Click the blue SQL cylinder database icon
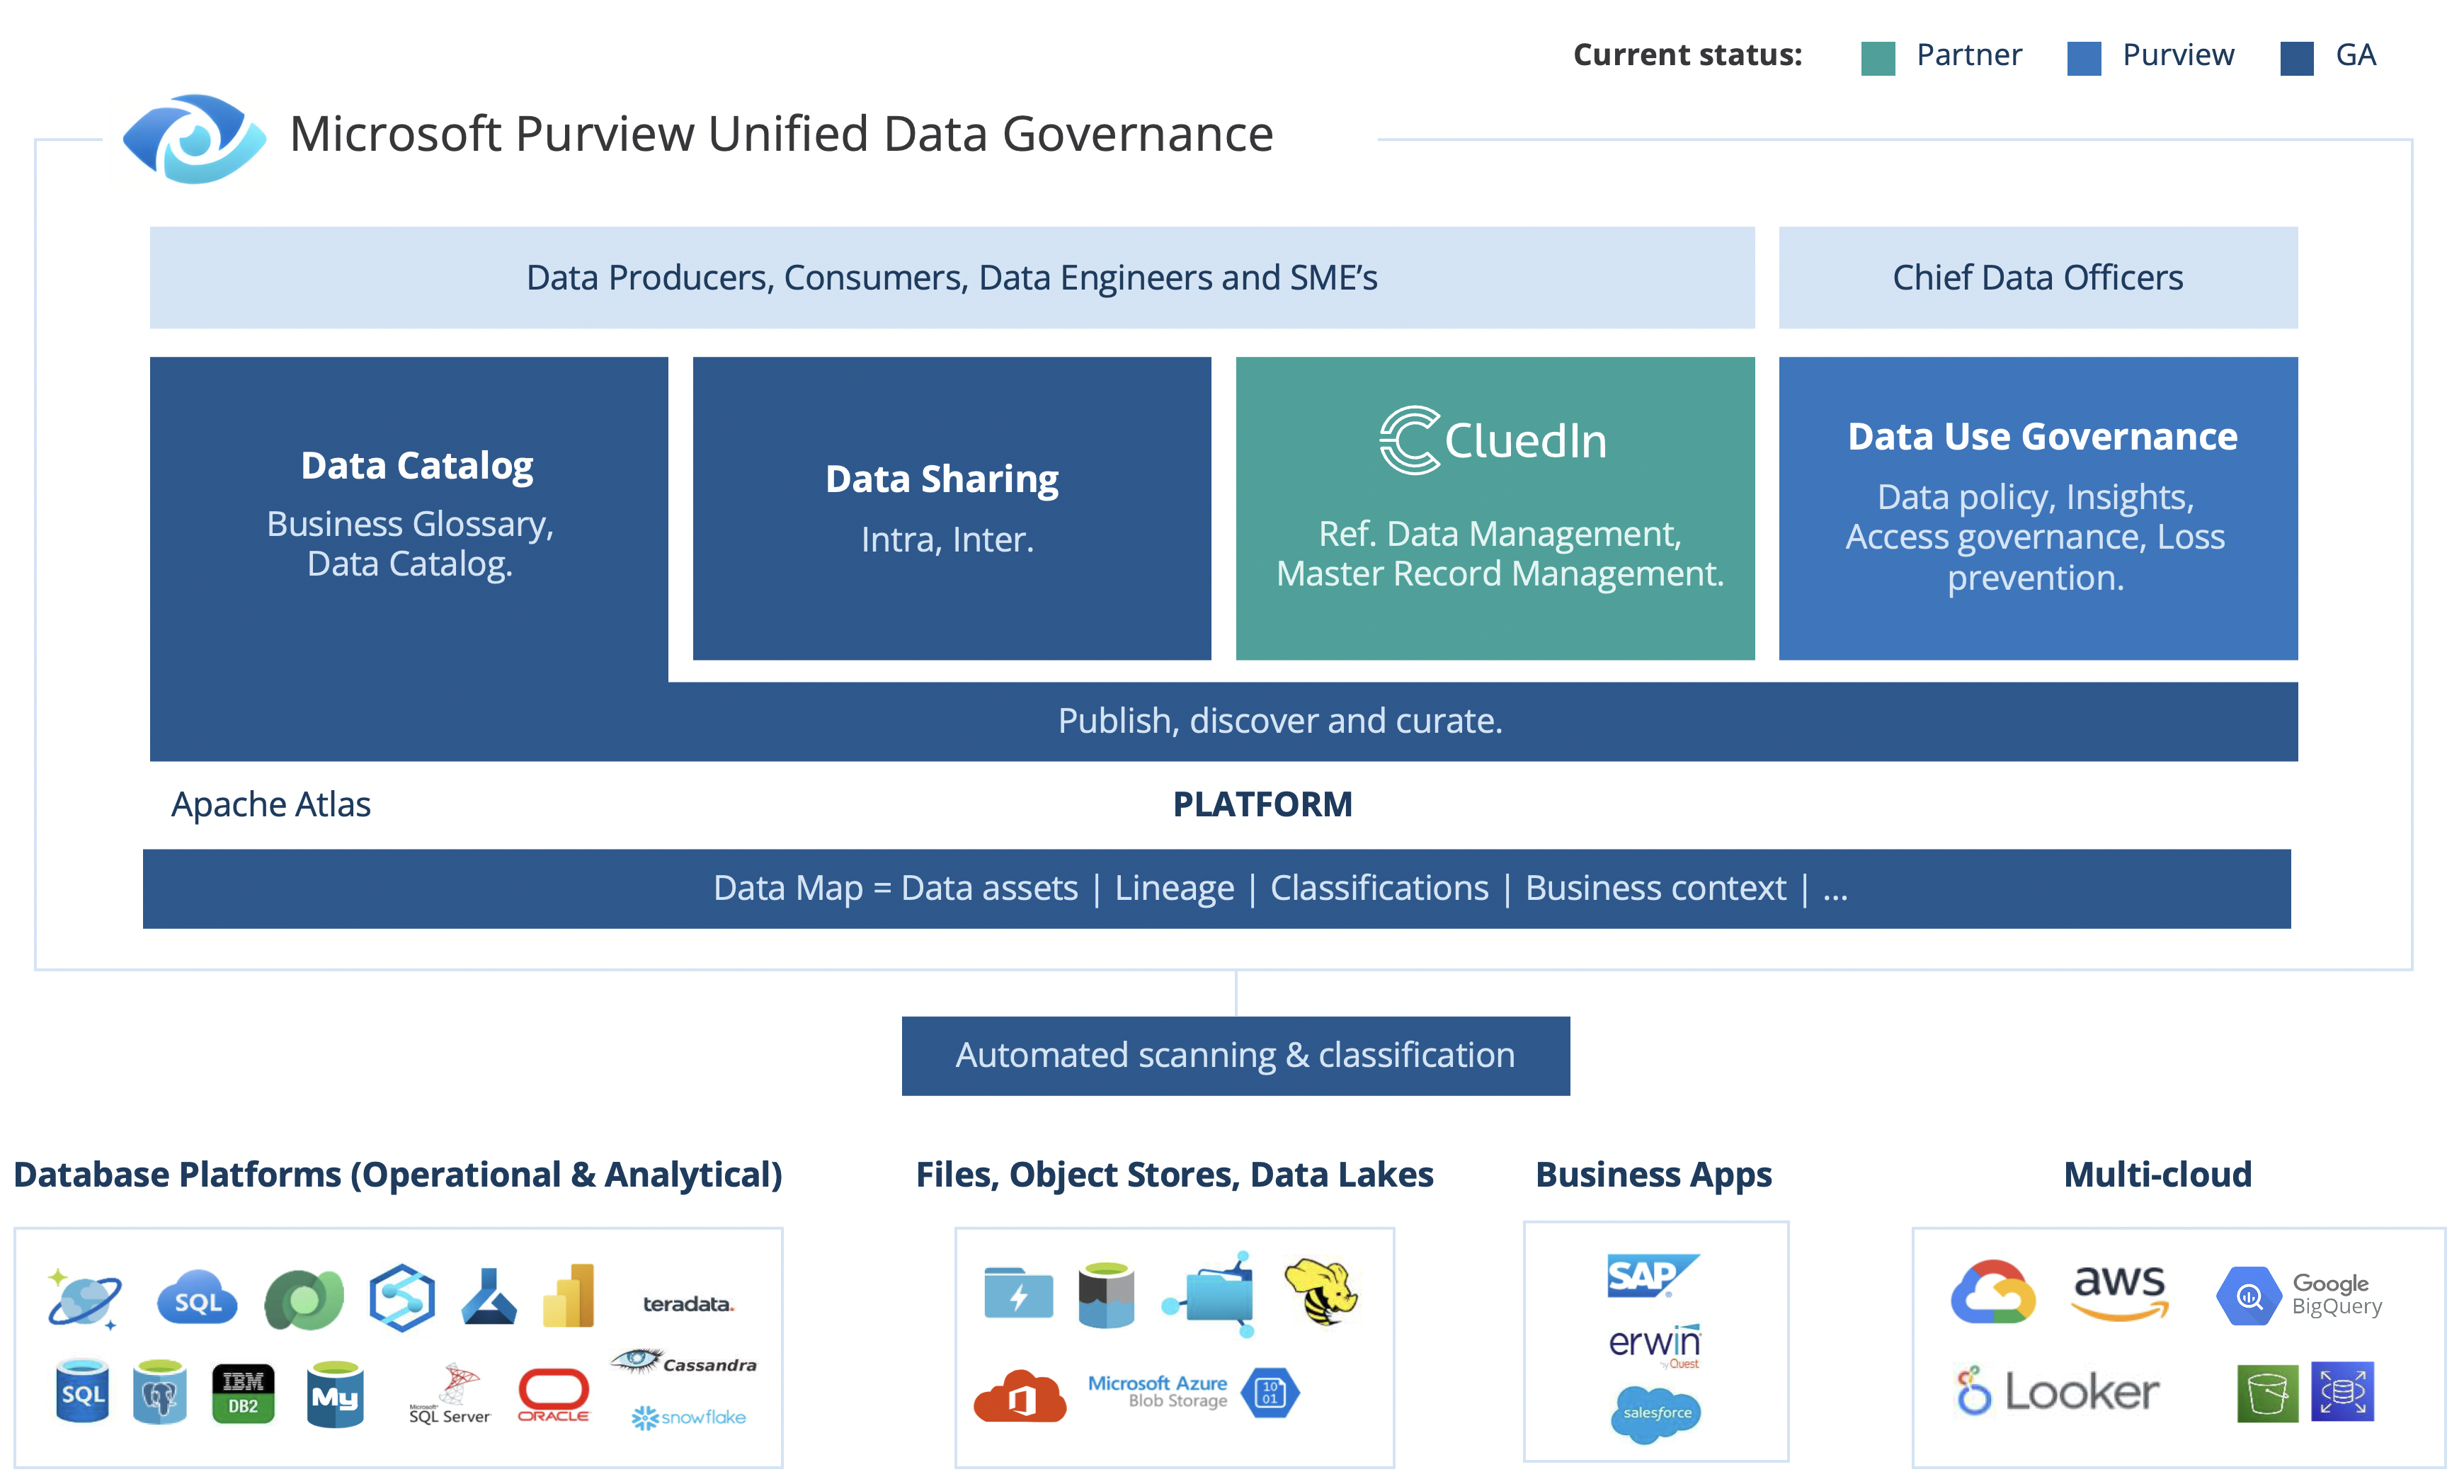The image size is (2464, 1484). pos(83,1391)
